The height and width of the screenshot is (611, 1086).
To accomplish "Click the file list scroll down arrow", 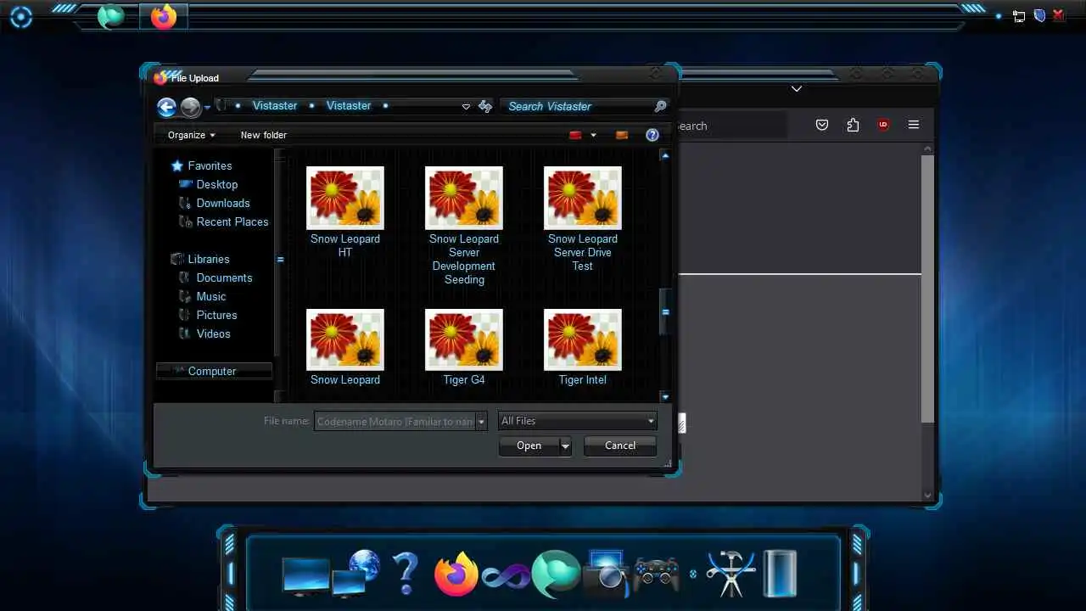I will point(665,396).
